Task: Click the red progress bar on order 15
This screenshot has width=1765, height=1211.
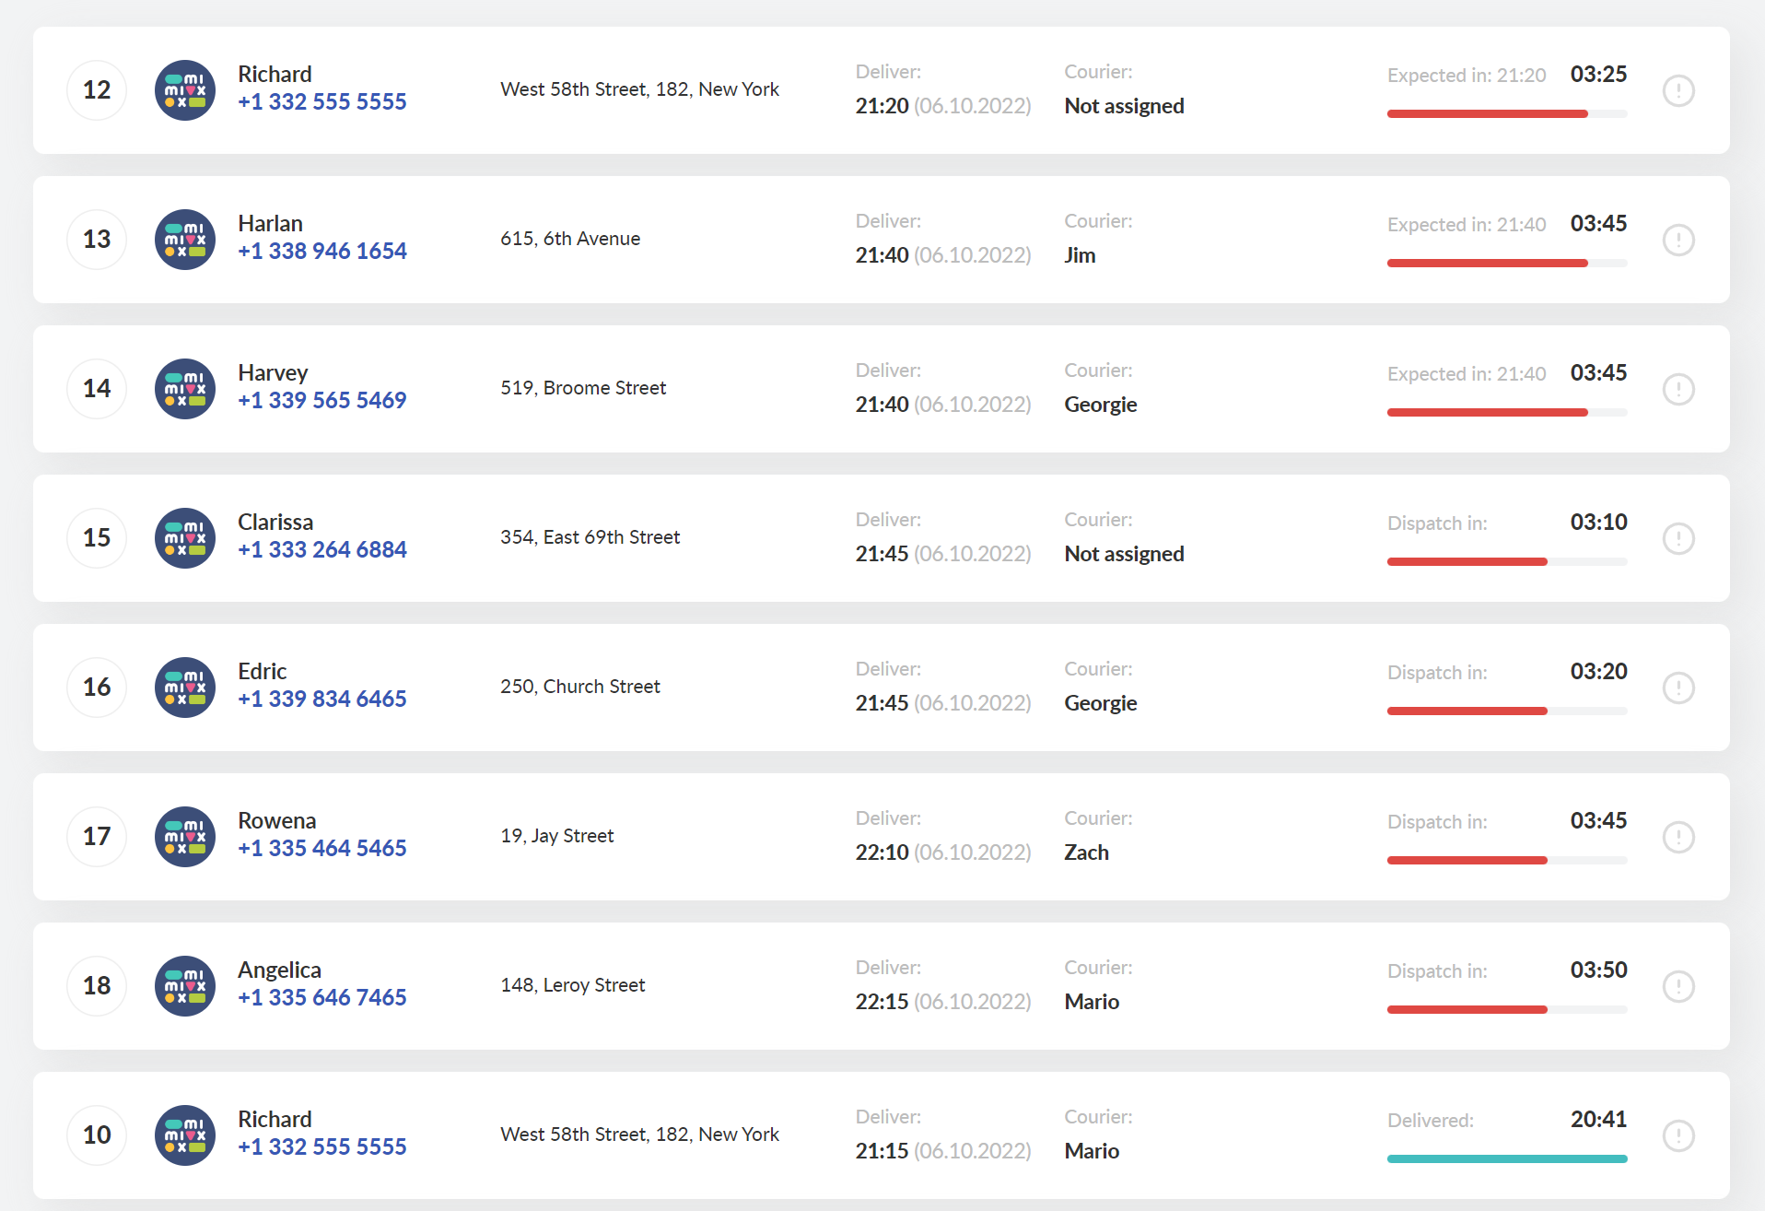Action: click(x=1507, y=561)
